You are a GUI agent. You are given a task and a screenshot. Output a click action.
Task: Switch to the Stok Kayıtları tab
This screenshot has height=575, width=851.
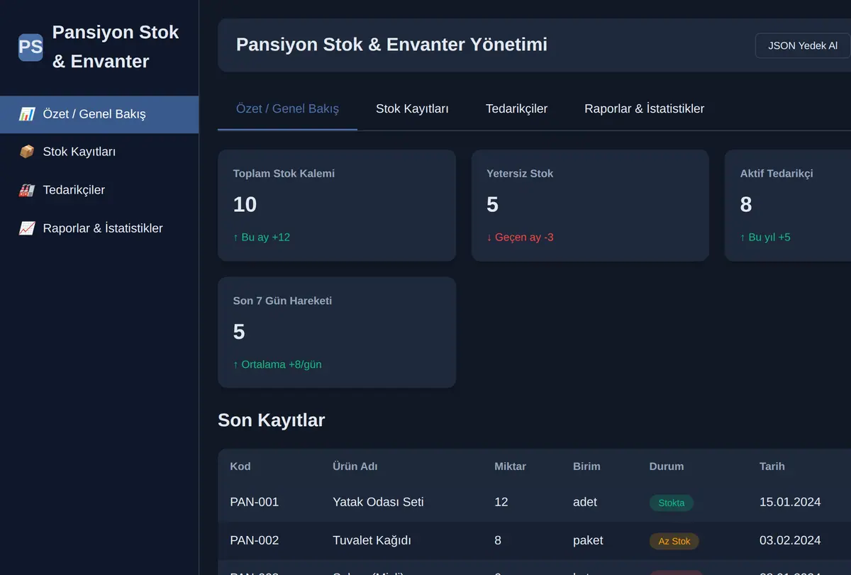(x=412, y=108)
